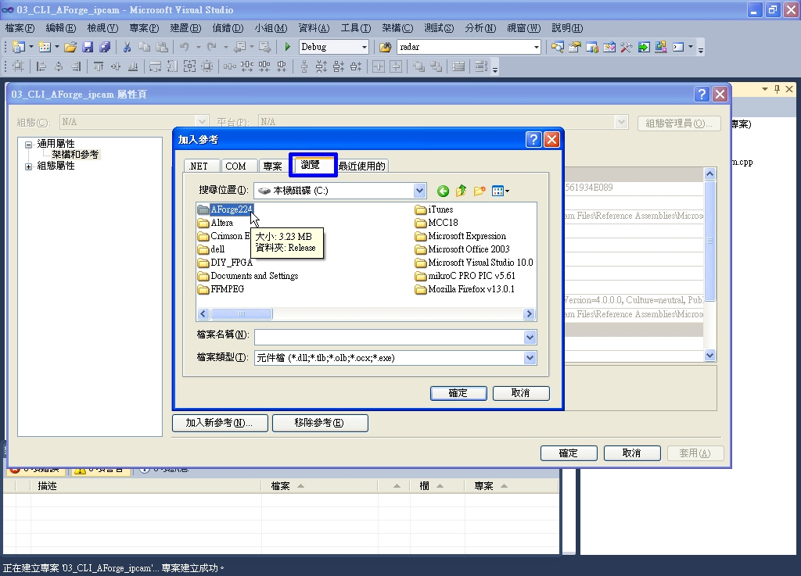Viewport: 801px width, 576px height.
Task: Click the Save All toolbar icon
Action: click(x=105, y=47)
